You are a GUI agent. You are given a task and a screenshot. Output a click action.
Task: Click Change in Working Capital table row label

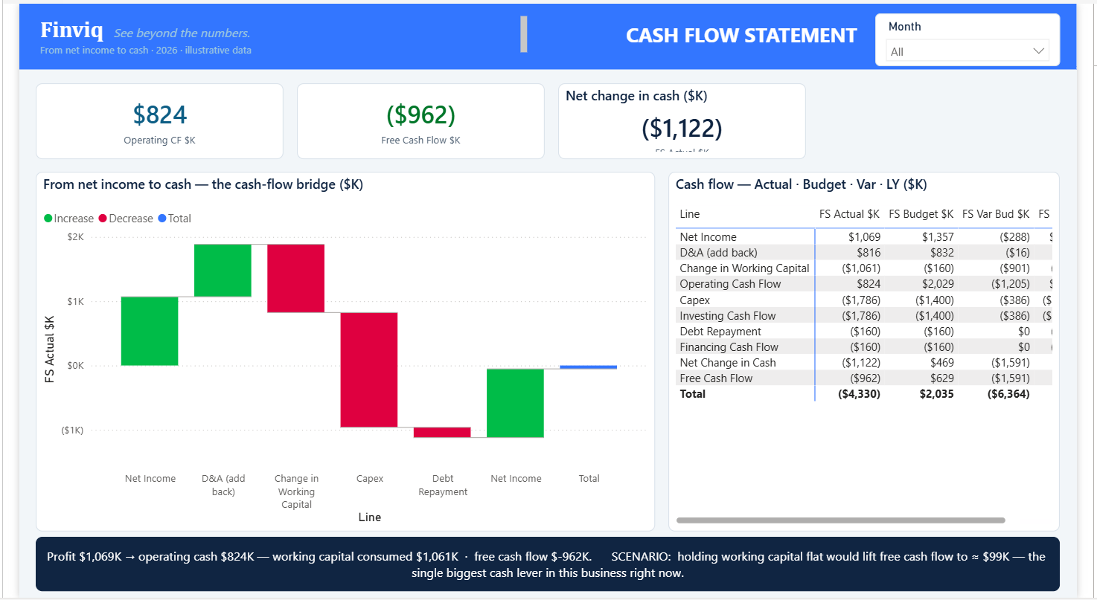tap(744, 268)
